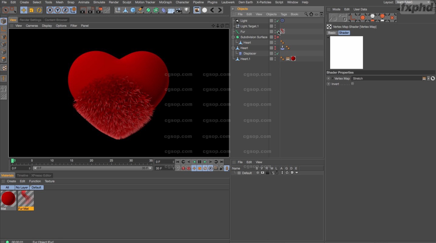Open the cube primitive objects icon
Image resolution: width=436 pixels, height=243 pixels.
(133, 10)
